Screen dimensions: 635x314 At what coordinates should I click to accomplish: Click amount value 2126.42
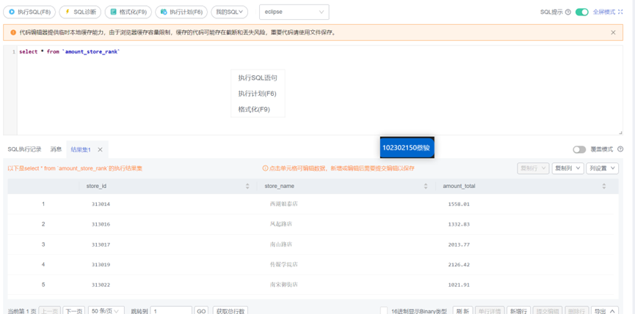pos(459,265)
